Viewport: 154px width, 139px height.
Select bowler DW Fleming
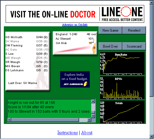pos(27,46)
